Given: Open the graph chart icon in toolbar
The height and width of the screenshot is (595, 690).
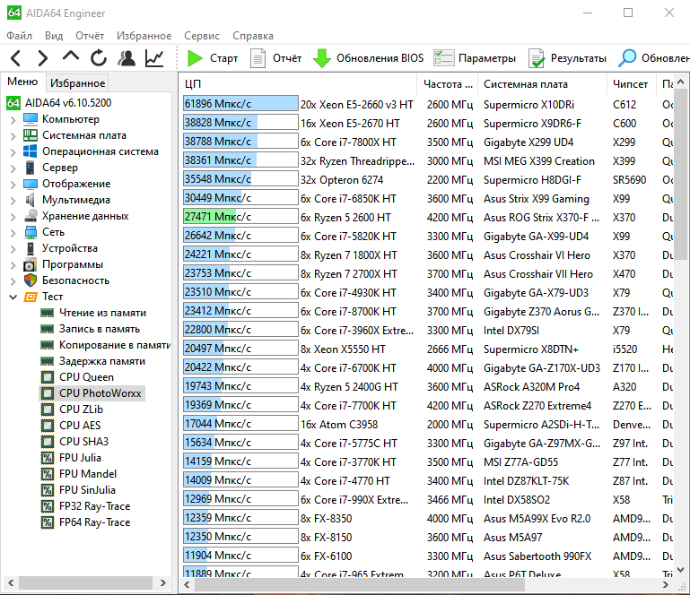Looking at the screenshot, I should [x=154, y=58].
